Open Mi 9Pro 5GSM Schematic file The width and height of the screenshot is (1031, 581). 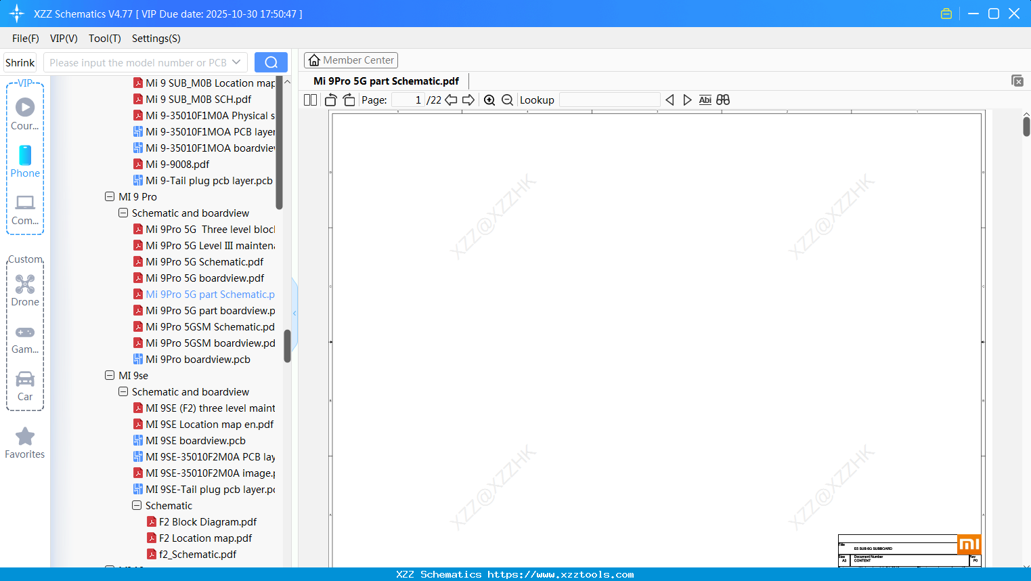(x=204, y=327)
